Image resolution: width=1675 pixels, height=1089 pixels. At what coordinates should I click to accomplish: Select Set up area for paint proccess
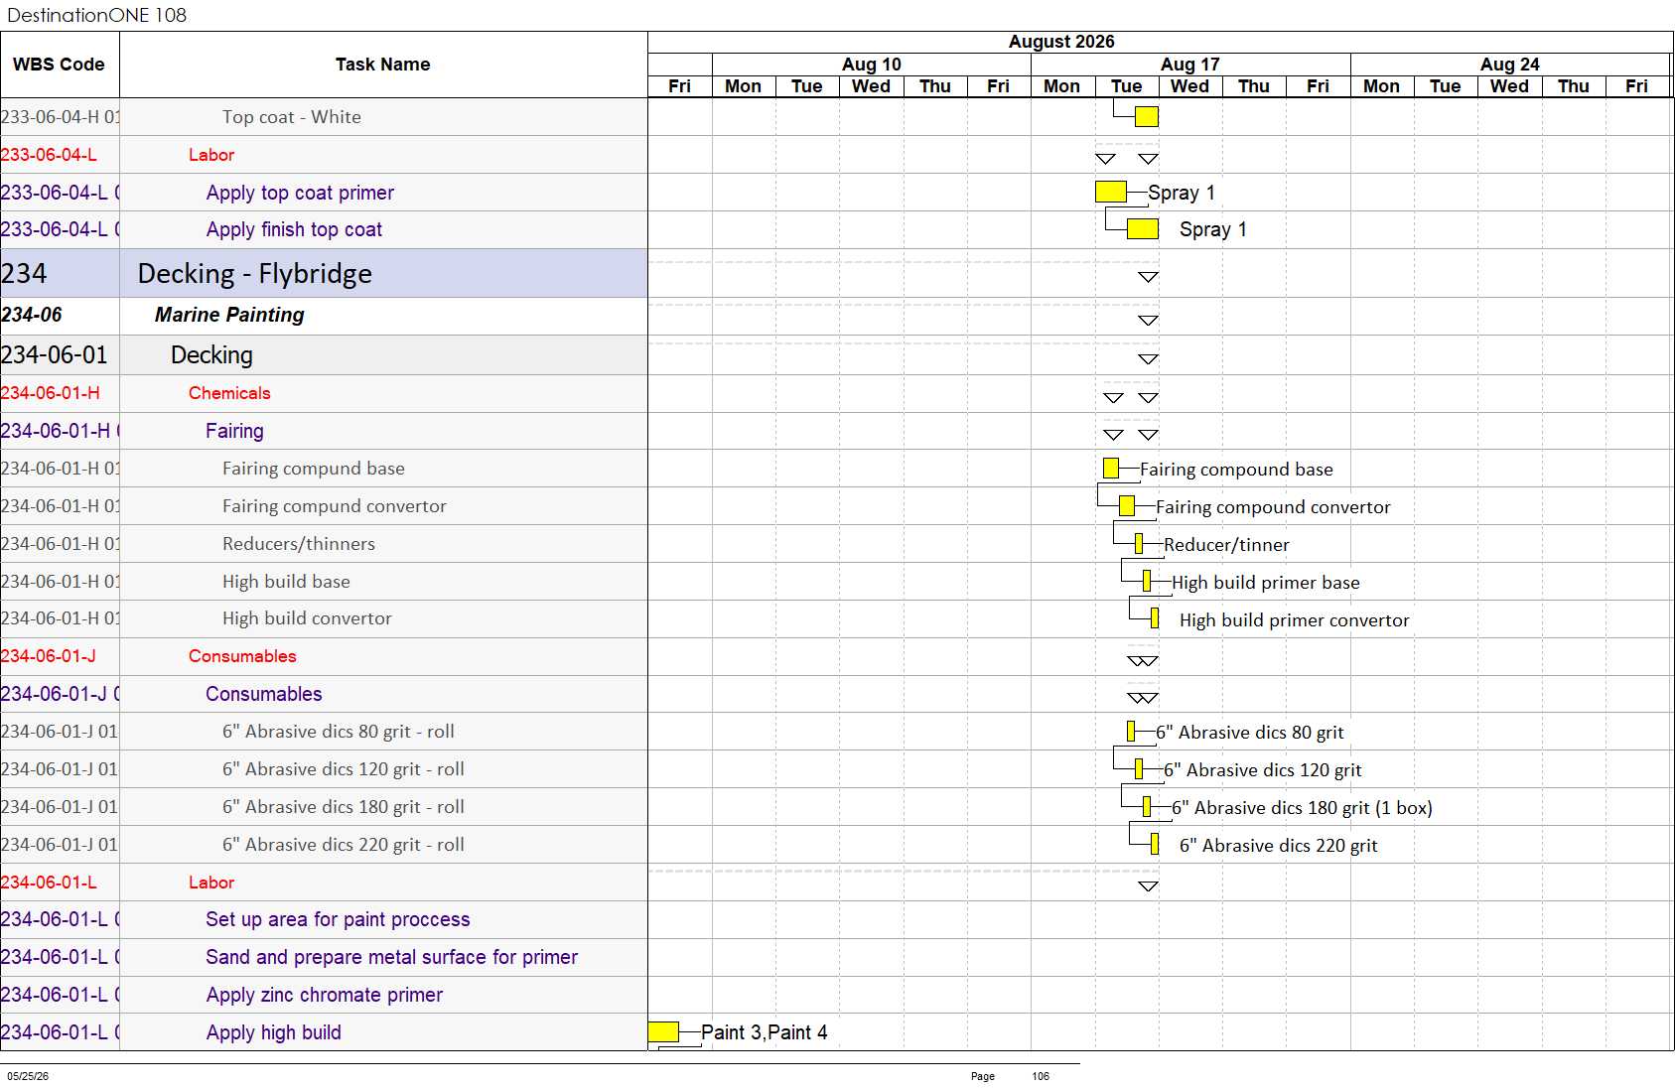[338, 919]
